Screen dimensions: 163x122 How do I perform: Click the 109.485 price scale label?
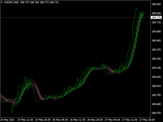pyautogui.click(x=156, y=41)
